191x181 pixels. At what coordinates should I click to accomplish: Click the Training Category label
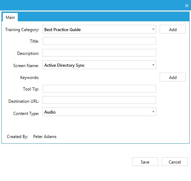(22, 30)
